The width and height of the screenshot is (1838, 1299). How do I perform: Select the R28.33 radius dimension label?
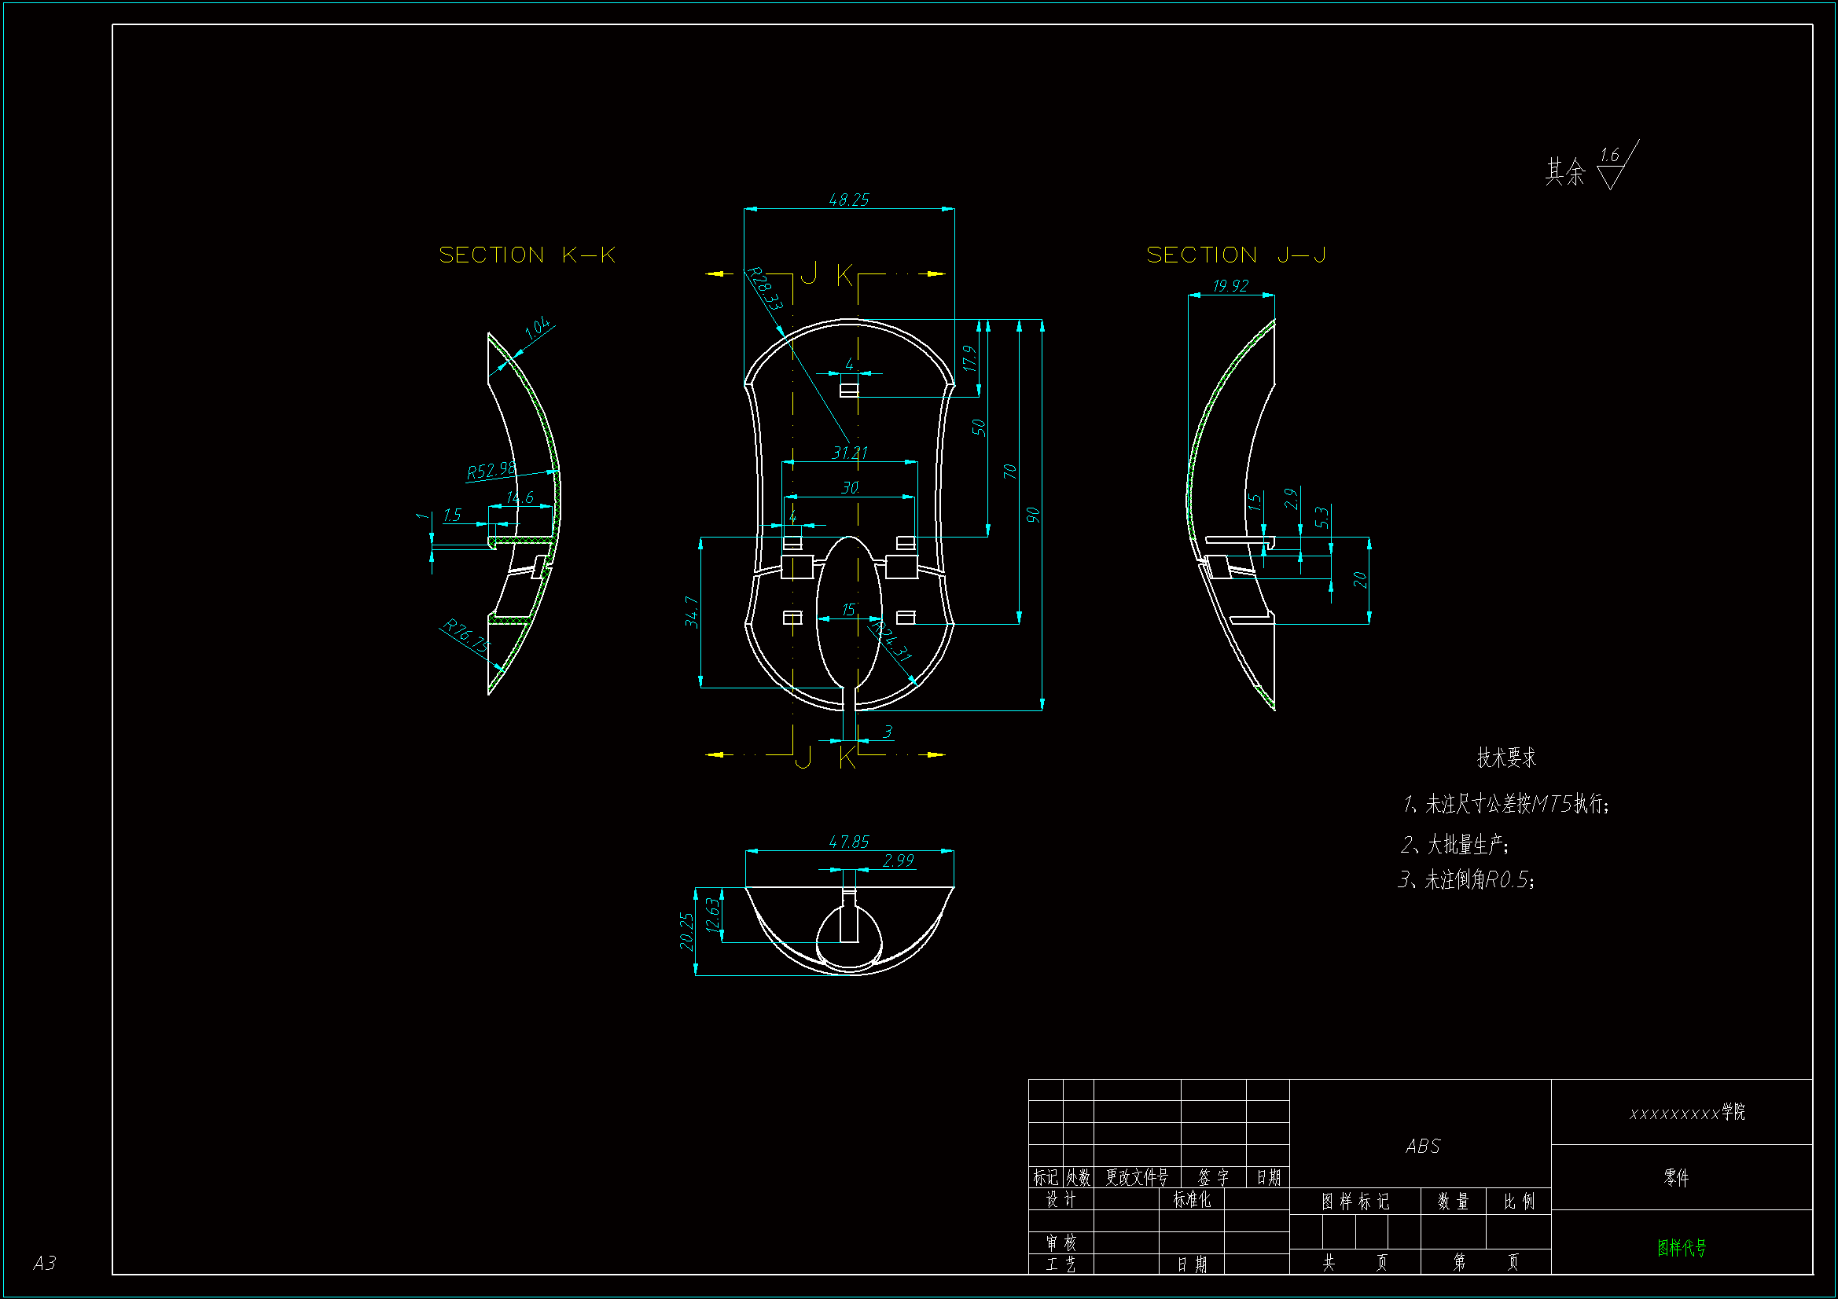click(764, 289)
